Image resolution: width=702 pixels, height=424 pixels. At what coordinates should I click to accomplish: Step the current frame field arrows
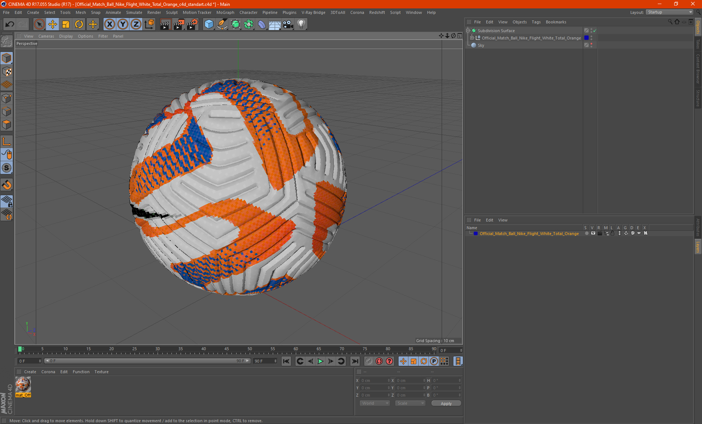click(461, 351)
